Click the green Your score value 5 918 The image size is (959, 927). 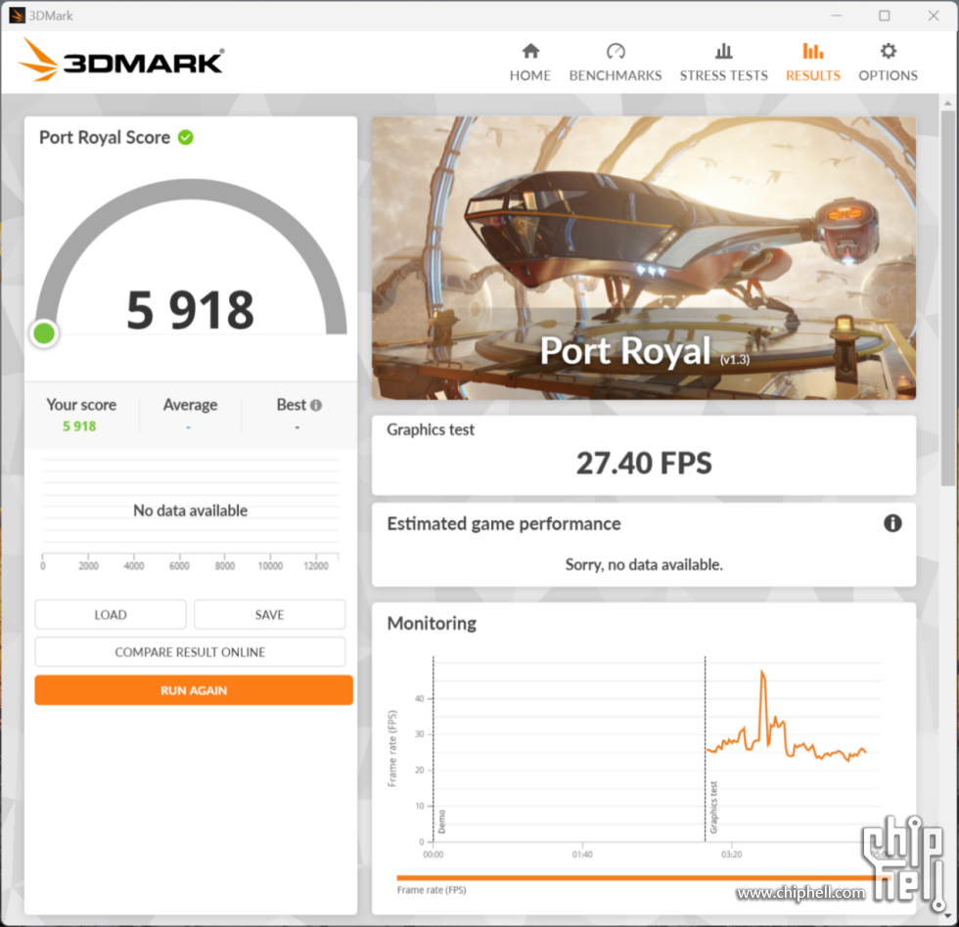[x=79, y=426]
